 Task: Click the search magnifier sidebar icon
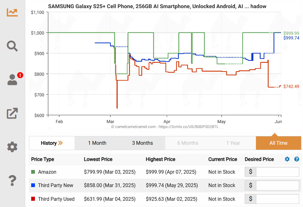[12, 46]
